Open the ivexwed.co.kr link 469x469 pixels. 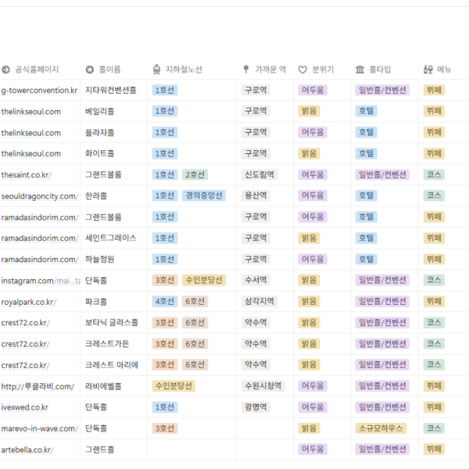coord(25,407)
